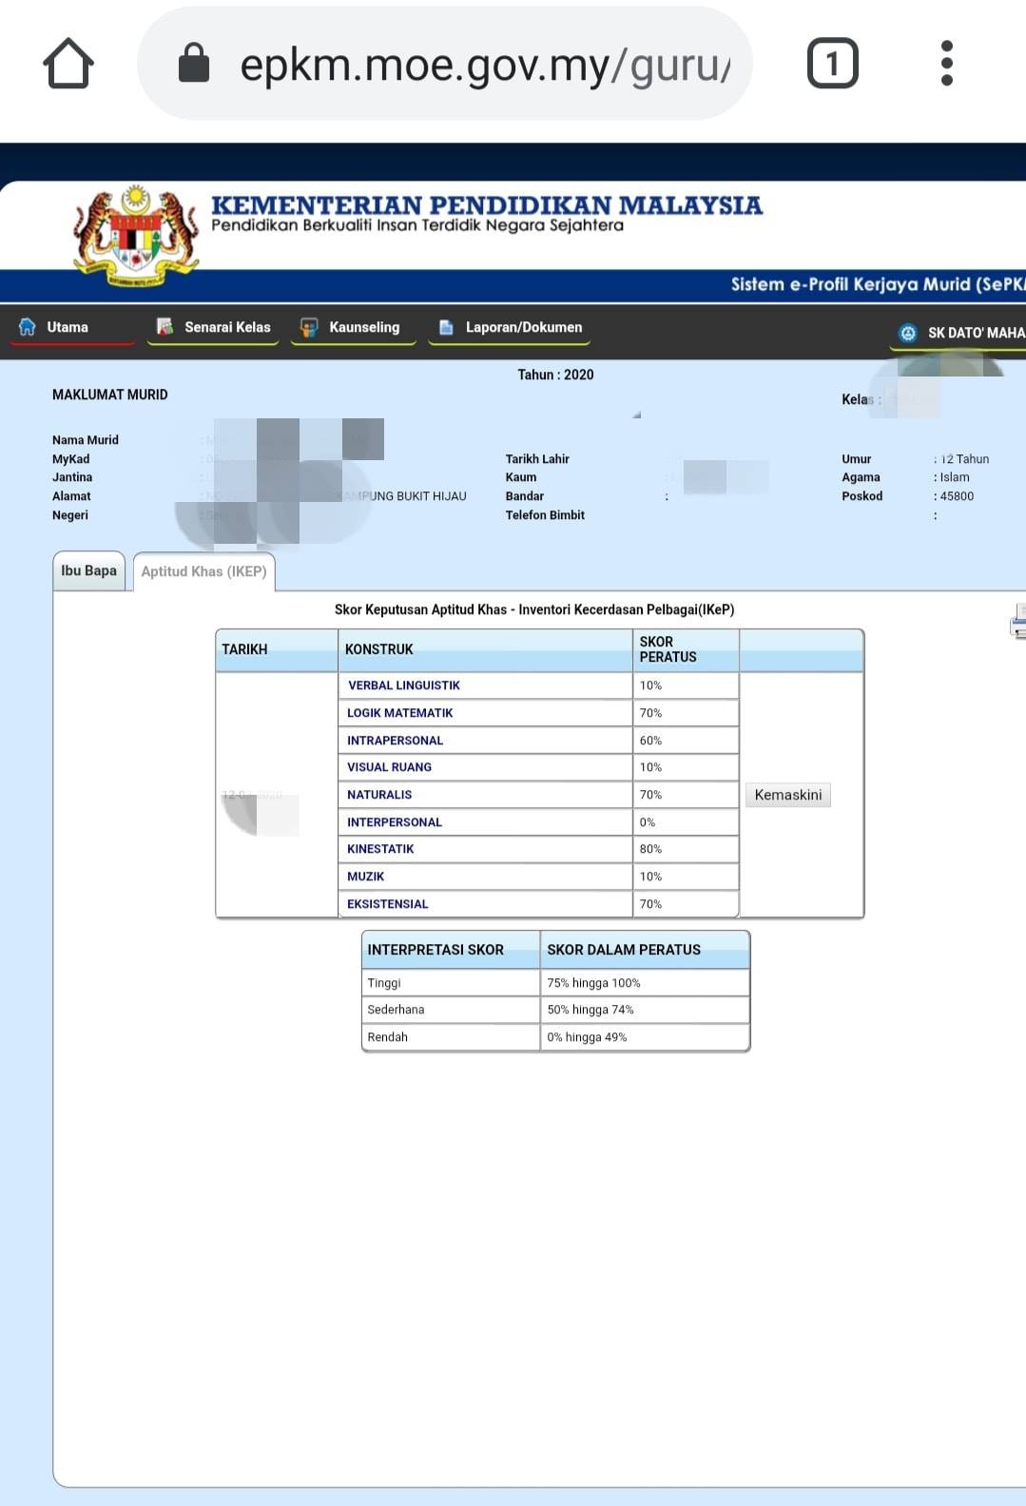Click the Kemaskini button
Image resolution: width=1026 pixels, height=1506 pixels.
click(x=787, y=795)
